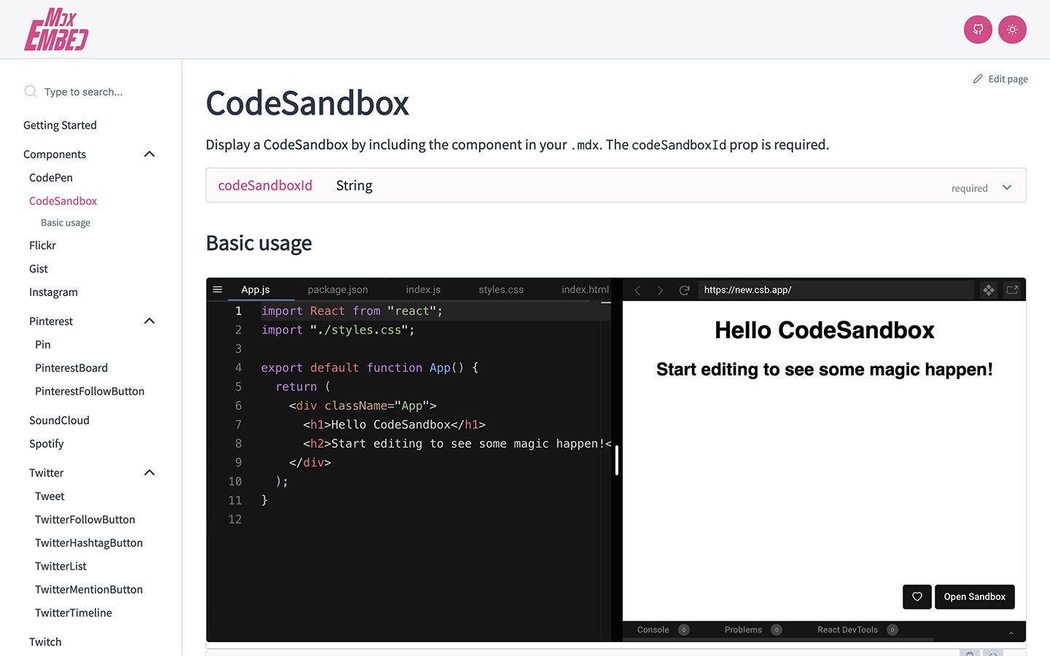This screenshot has width=1050, height=656.
Task: Switch to the styles.css tab
Action: [501, 289]
